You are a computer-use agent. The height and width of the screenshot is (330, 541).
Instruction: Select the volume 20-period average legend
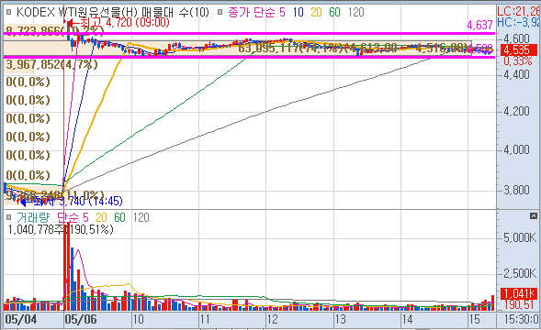(x=101, y=217)
